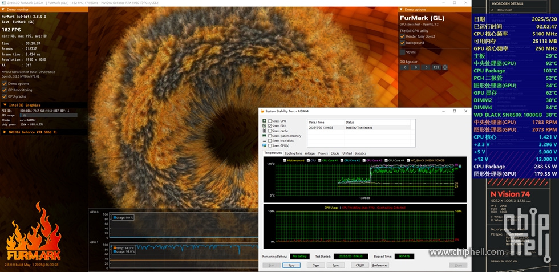Click the Elapsed Time readout in AIDA64

404,256
